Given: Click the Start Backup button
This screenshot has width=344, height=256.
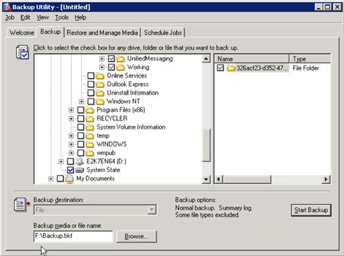Looking at the screenshot, I should coord(311,210).
